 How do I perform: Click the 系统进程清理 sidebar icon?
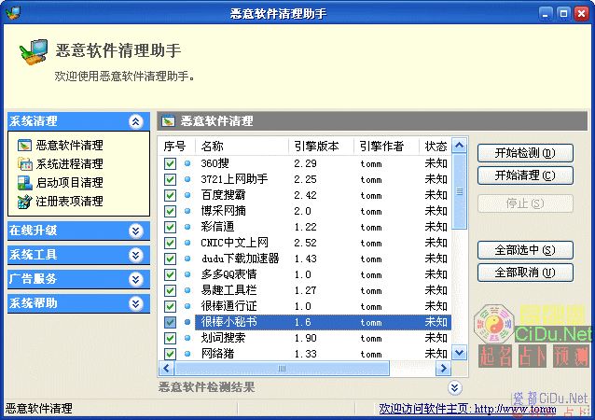(x=24, y=163)
